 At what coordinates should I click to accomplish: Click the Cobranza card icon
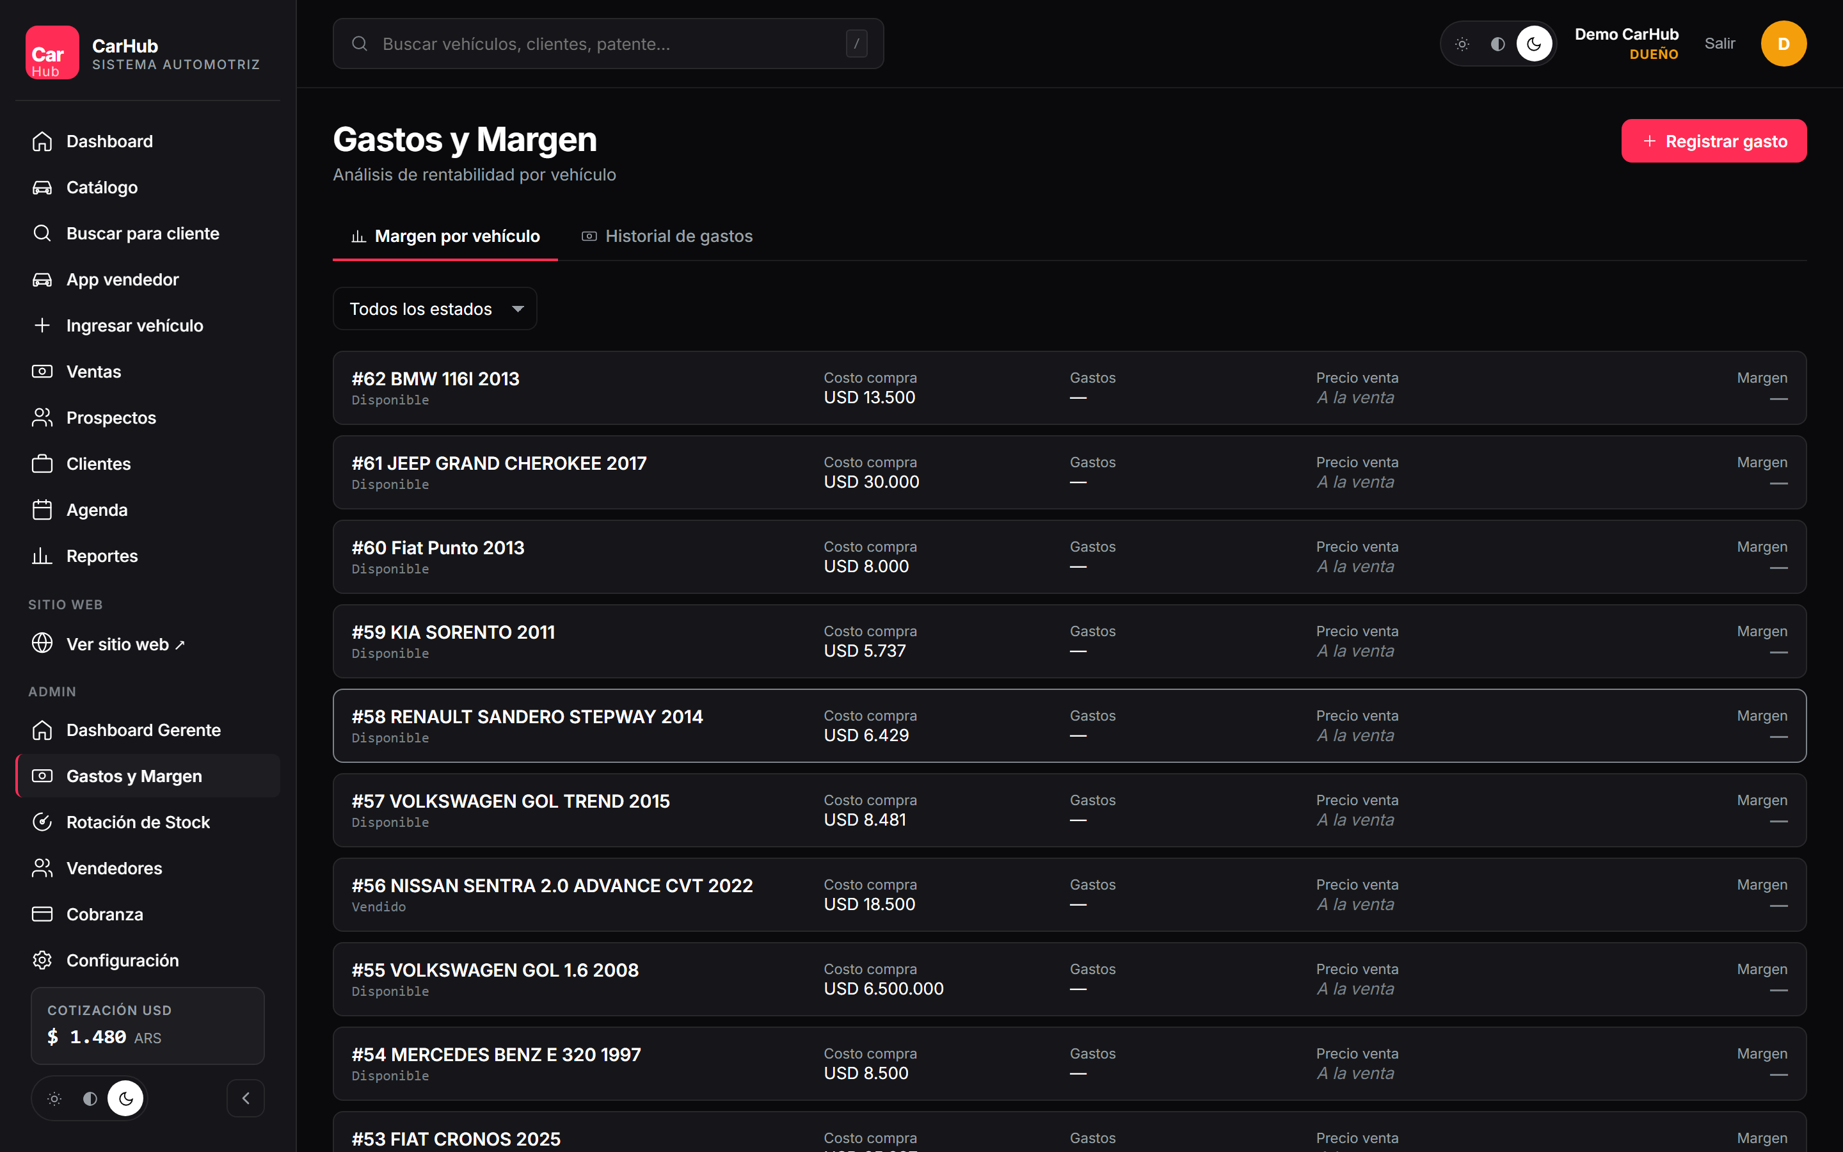pos(42,915)
